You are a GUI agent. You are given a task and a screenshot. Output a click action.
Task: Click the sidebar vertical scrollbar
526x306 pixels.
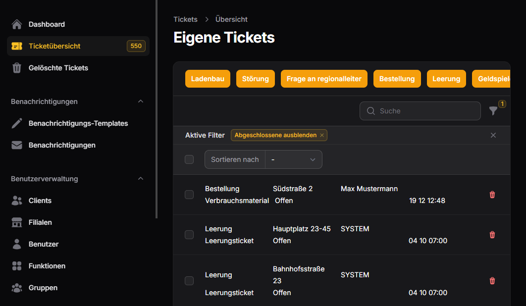click(157, 109)
